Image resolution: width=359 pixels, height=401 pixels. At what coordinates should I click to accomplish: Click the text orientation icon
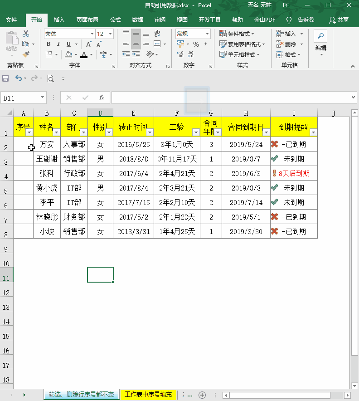[150, 54]
